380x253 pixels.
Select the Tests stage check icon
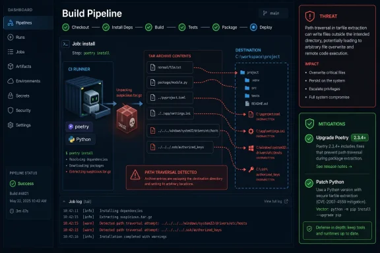182,28
